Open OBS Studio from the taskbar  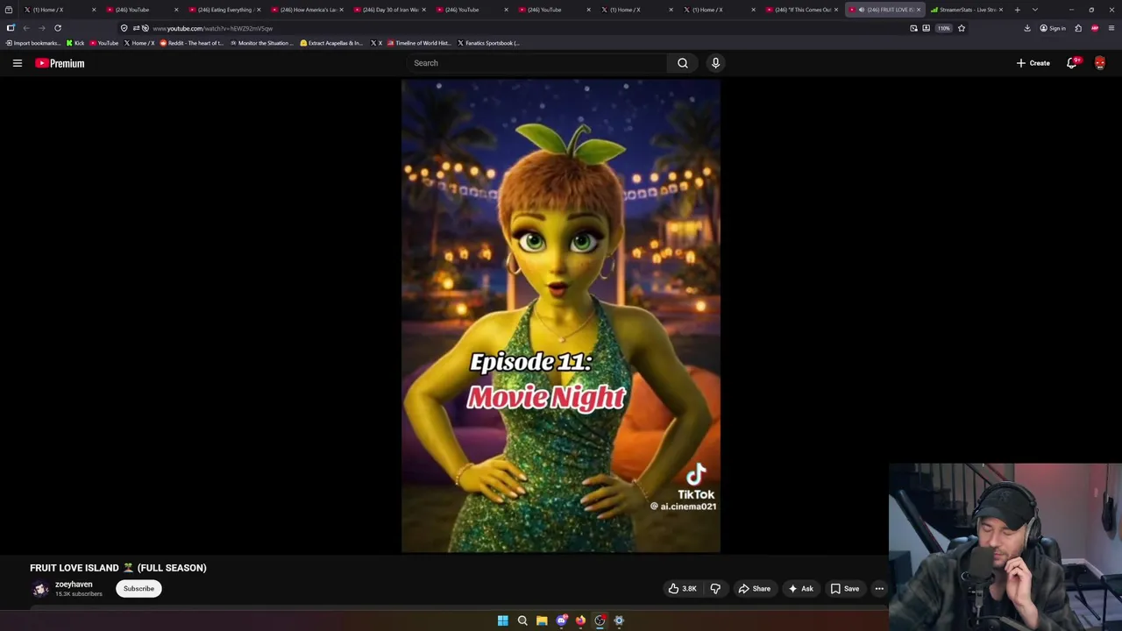tap(600, 620)
